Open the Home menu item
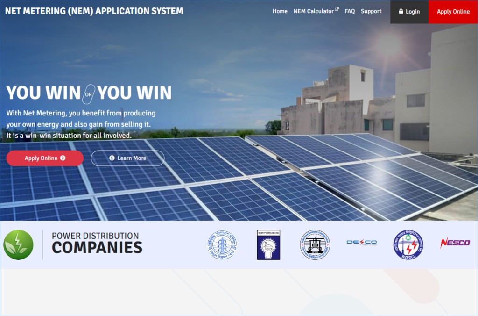 click(x=280, y=11)
